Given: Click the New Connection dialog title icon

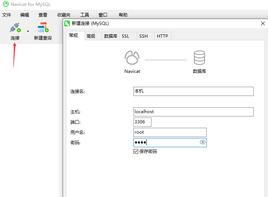Looking at the screenshot, I should (67, 23).
